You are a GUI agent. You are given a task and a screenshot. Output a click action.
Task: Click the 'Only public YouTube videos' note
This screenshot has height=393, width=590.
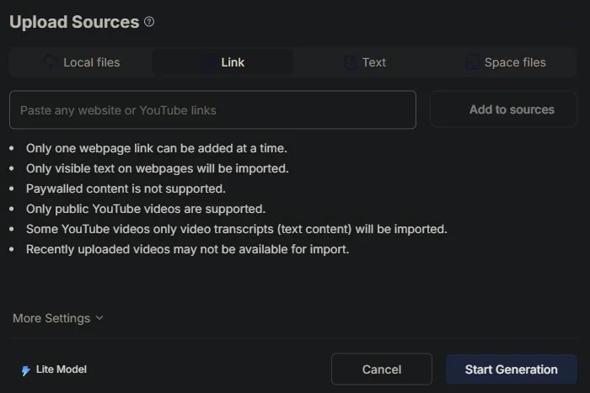tap(146, 209)
